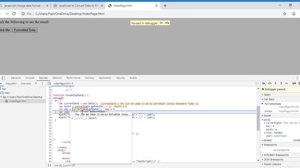The image size is (300, 168).
Task: Collapse the Desktop folder in navigator
Action: pyautogui.click(x=1, y=97)
